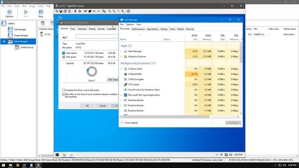Collapse Task Manager with Fewer details
The image size is (299, 168).
tap(129, 123)
